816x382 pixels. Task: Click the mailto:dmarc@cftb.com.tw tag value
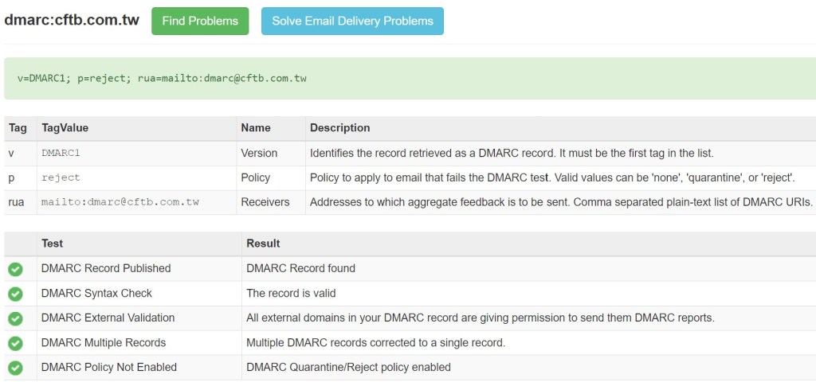pyautogui.click(x=120, y=202)
